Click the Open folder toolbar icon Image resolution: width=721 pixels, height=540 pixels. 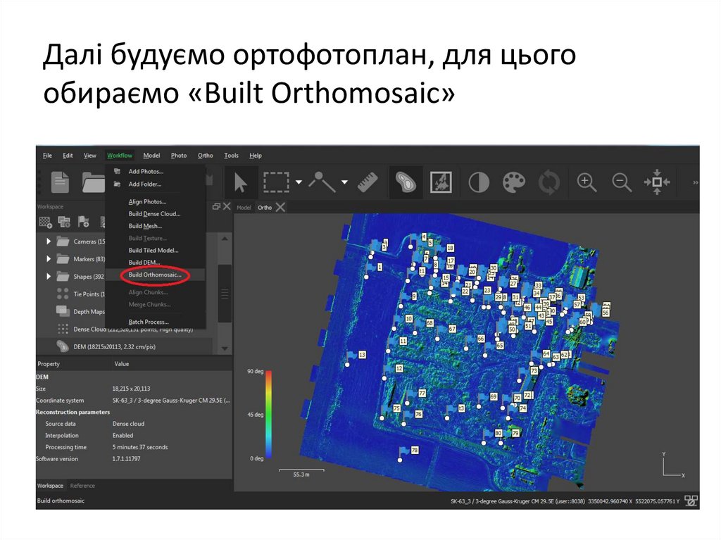pyautogui.click(x=94, y=182)
